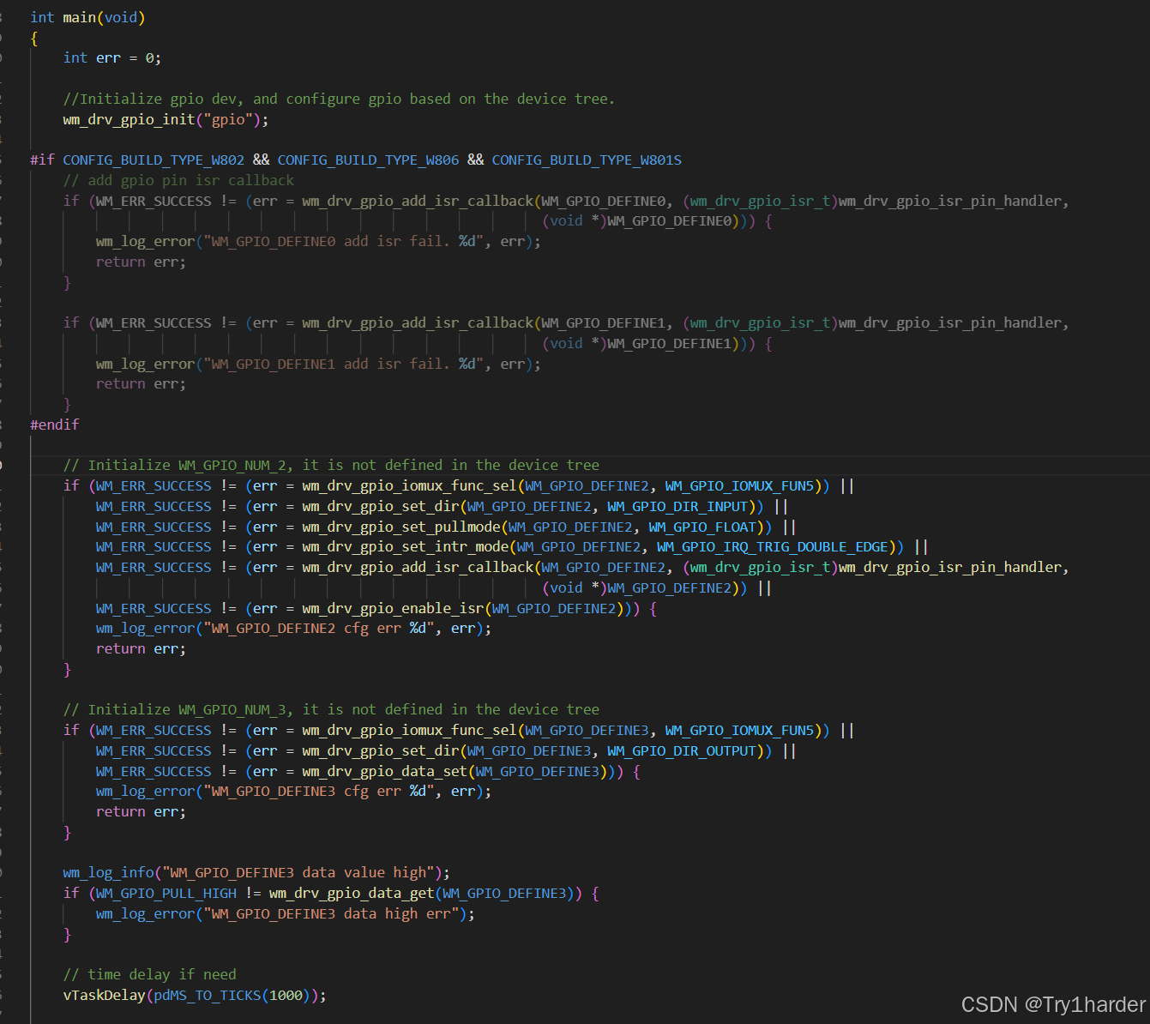The width and height of the screenshot is (1150, 1024).
Task: Click the #endif preprocessor directive
Action: coord(54,424)
